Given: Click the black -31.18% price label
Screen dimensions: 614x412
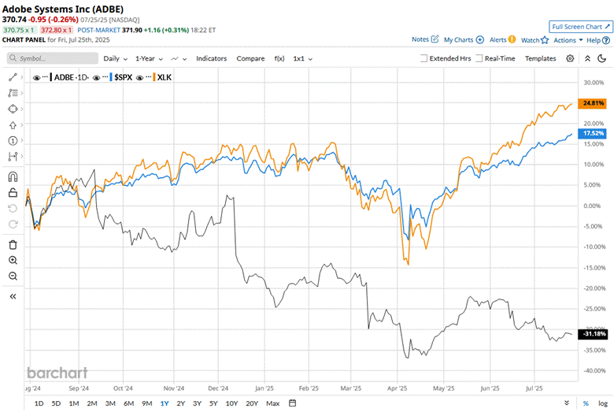Looking at the screenshot, I should pyautogui.click(x=593, y=334).
